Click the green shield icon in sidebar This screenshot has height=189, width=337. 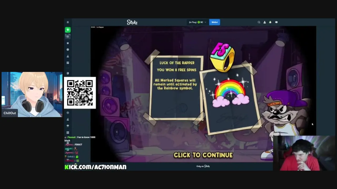(68, 30)
